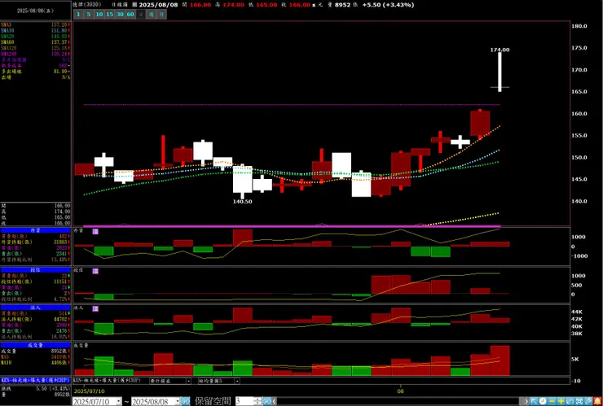603x406 pixels.
Task: Click the SMA20 indicator row
Action: 35,36
